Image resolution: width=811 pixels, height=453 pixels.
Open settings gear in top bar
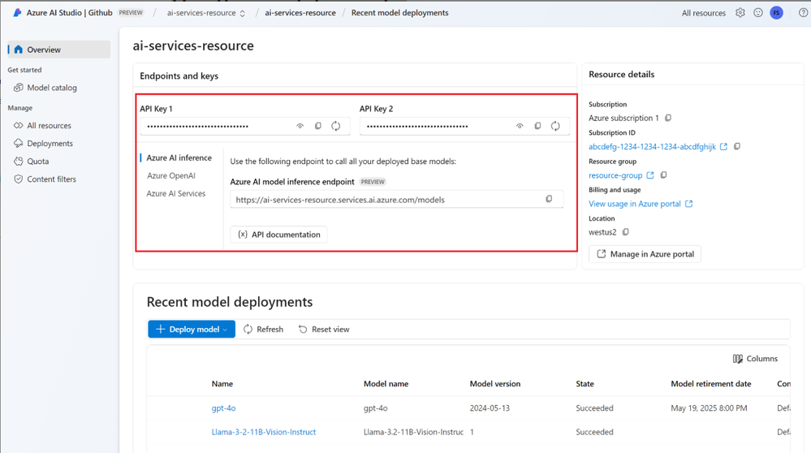tap(740, 13)
